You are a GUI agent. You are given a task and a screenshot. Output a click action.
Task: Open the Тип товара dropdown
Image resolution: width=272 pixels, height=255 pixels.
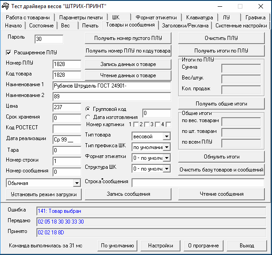(x=167, y=136)
